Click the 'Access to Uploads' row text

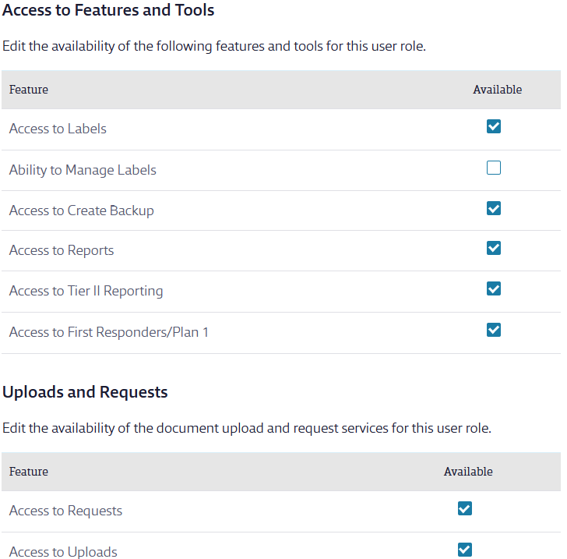click(x=63, y=552)
